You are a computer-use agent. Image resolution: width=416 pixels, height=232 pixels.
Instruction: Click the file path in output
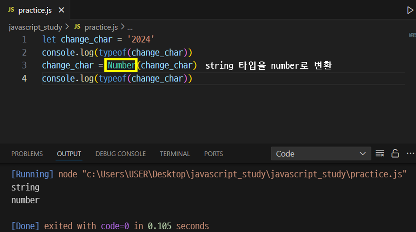tap(244, 174)
